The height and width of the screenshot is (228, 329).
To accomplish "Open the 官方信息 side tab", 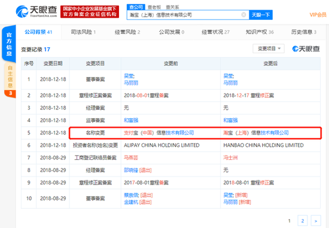I will 9,44.
